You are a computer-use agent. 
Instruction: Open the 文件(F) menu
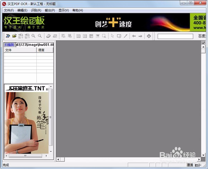[9, 10]
